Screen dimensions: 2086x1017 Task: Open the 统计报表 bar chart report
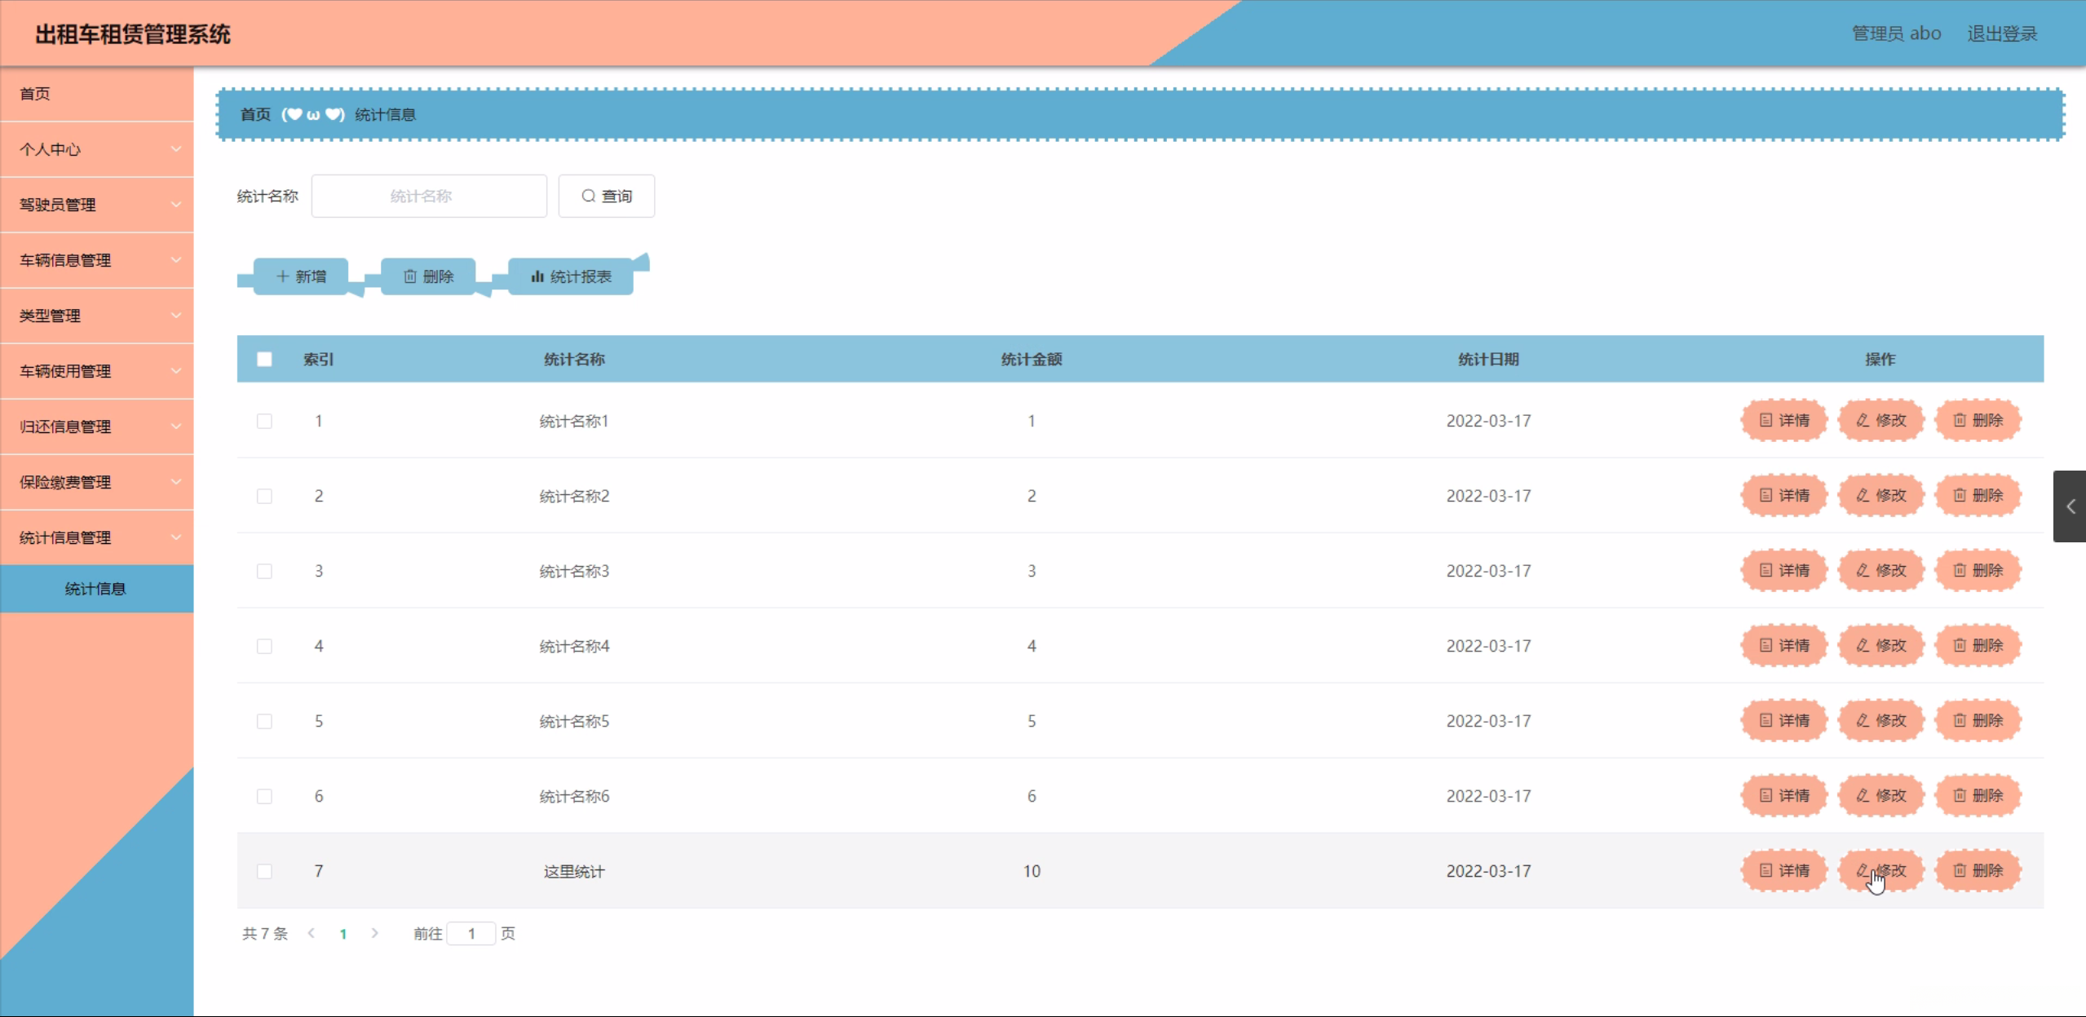click(571, 276)
